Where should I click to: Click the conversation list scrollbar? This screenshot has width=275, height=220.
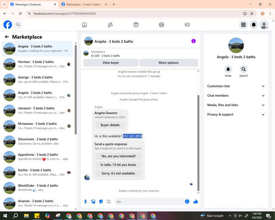pyautogui.click(x=75, y=90)
